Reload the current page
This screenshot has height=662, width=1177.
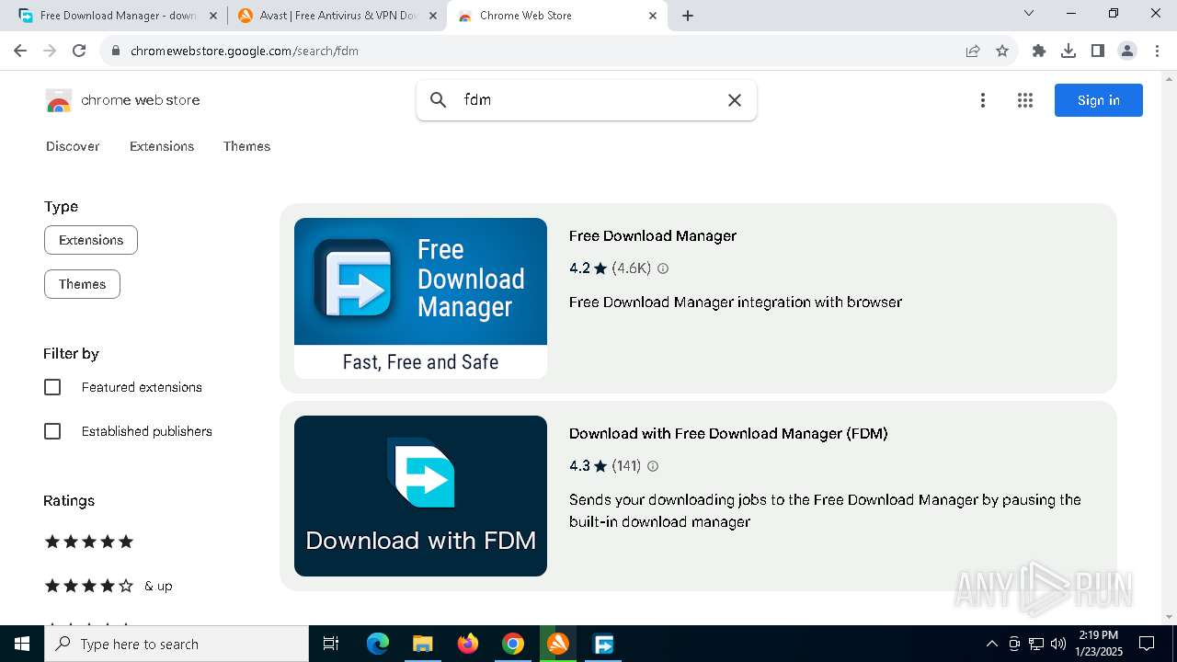tap(79, 51)
